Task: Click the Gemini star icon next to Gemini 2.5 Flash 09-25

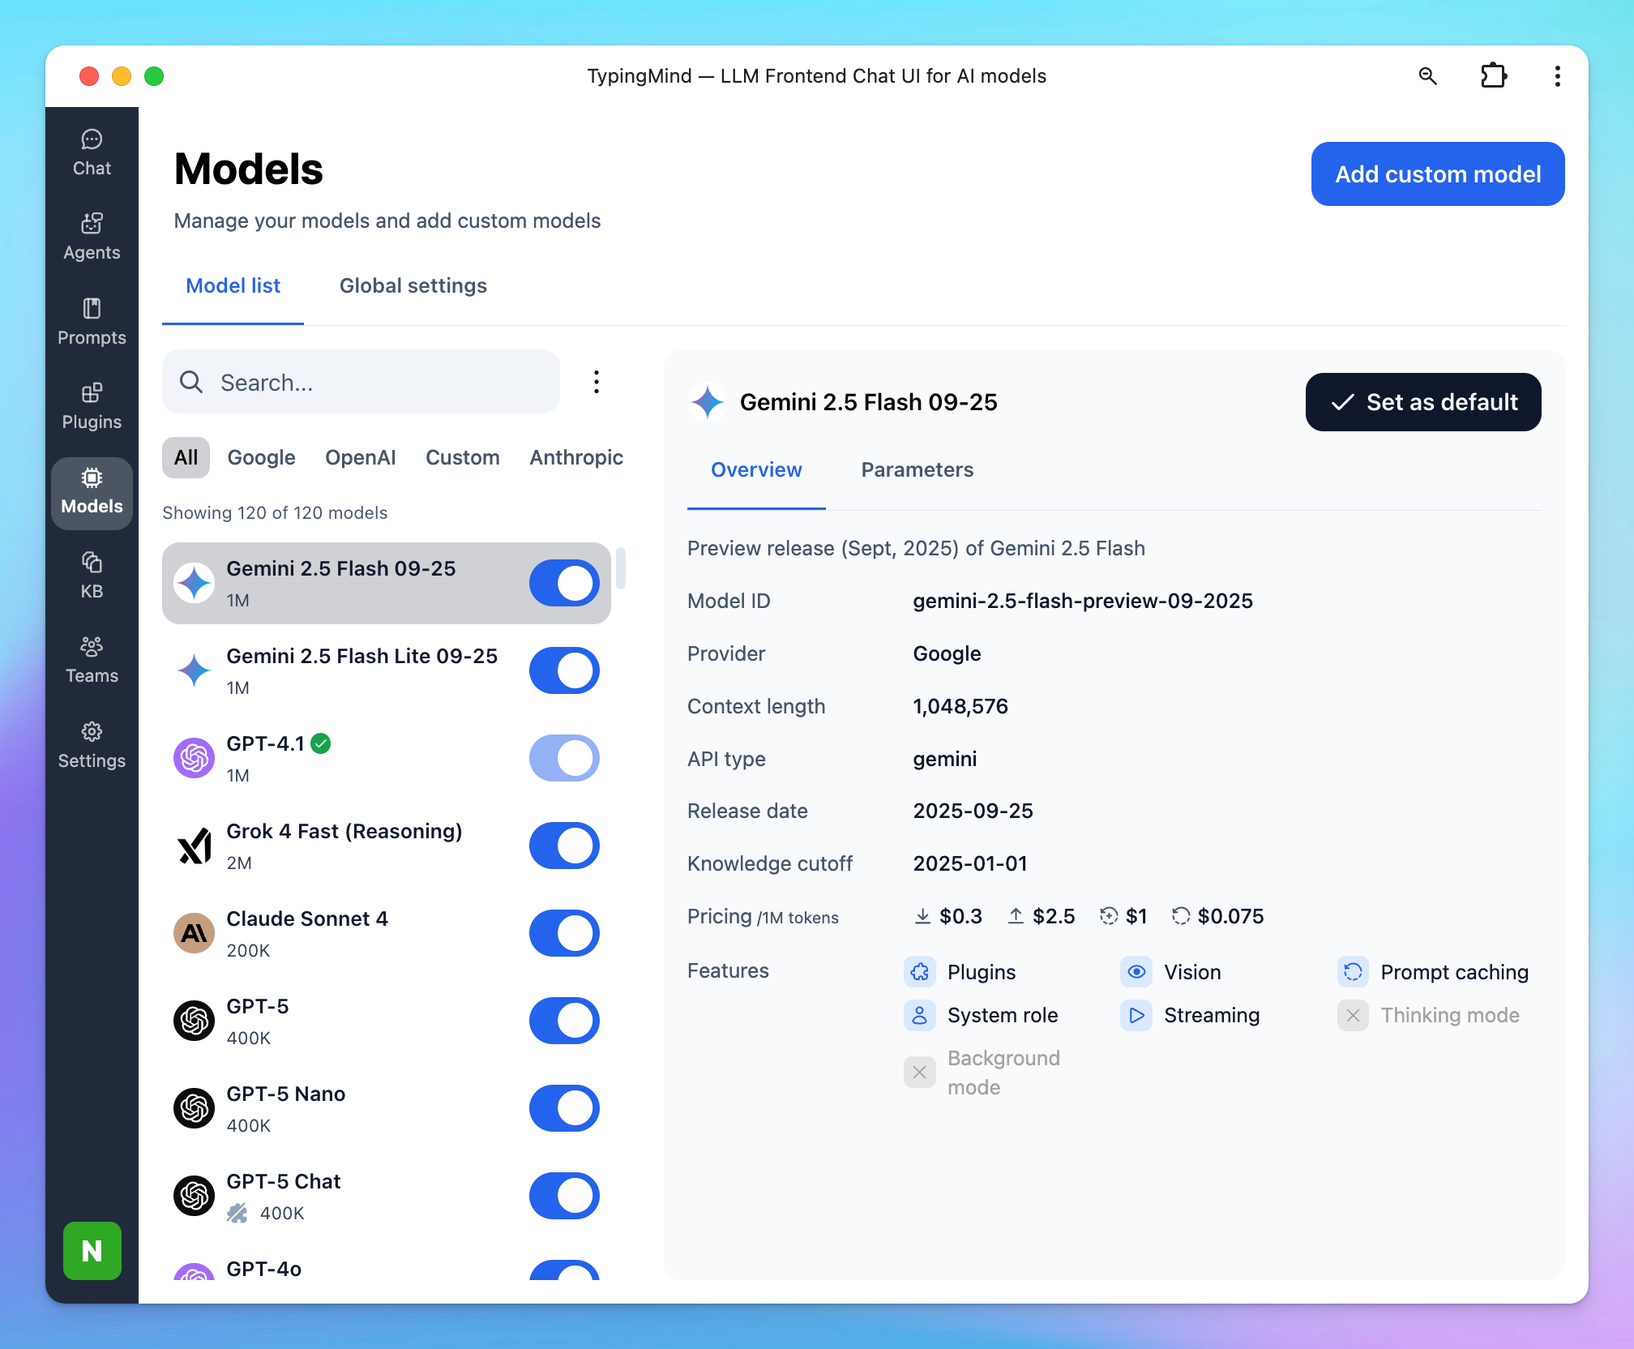Action: [194, 583]
